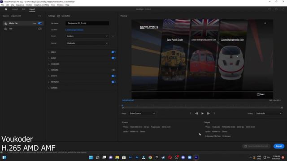Turn off the EFFECTS toggle
The image size is (287, 161).
[113, 76]
